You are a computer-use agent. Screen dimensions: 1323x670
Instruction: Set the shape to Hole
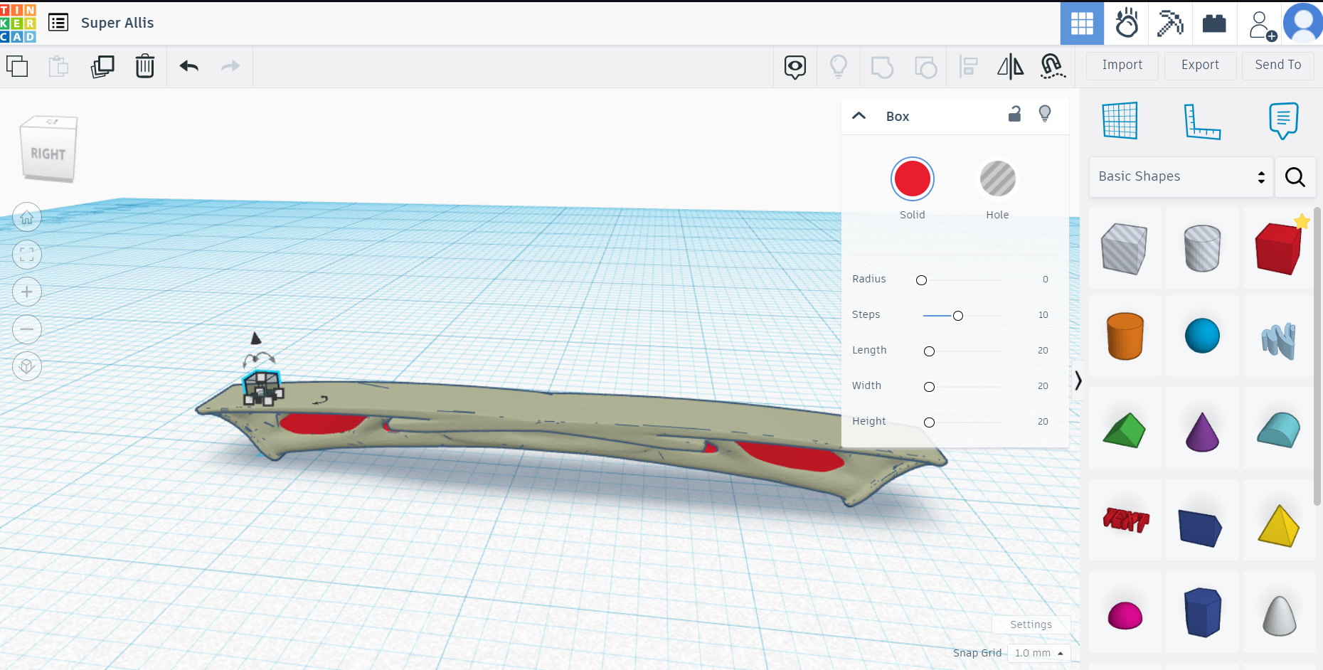(998, 179)
